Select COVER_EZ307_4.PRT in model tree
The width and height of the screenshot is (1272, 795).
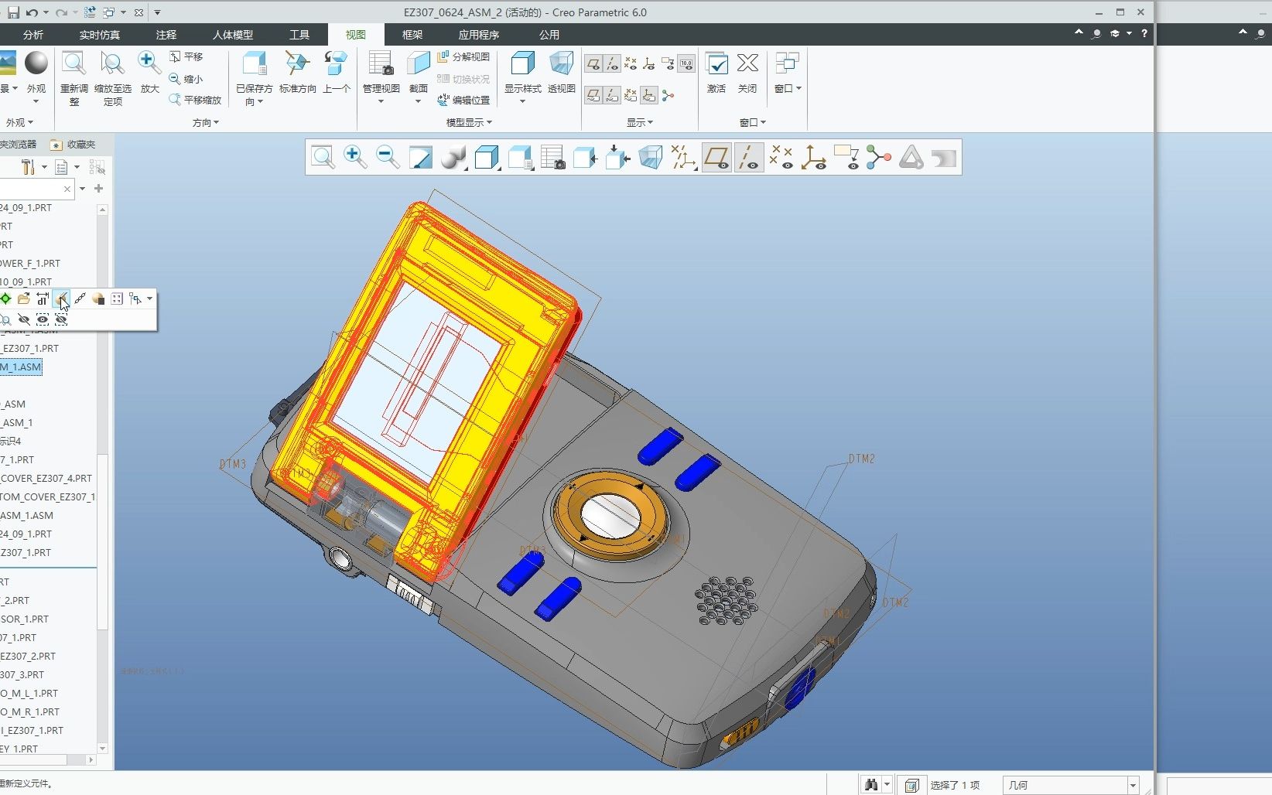(x=46, y=478)
